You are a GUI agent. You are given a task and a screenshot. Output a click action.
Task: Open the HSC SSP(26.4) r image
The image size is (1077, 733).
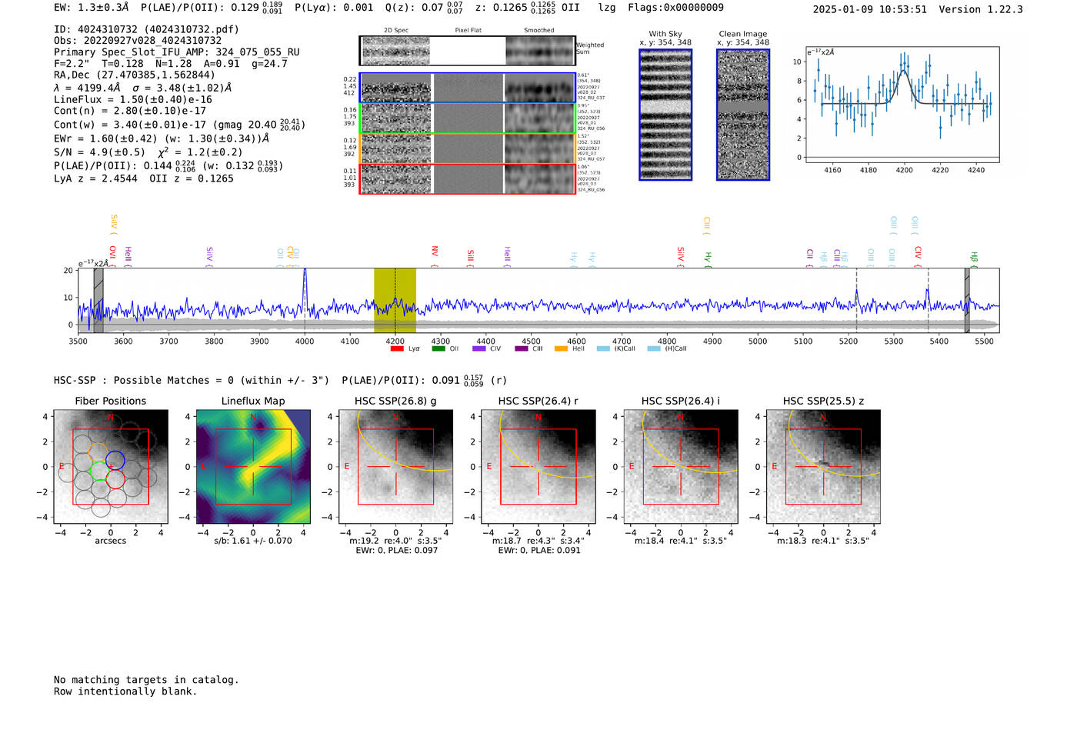click(538, 467)
